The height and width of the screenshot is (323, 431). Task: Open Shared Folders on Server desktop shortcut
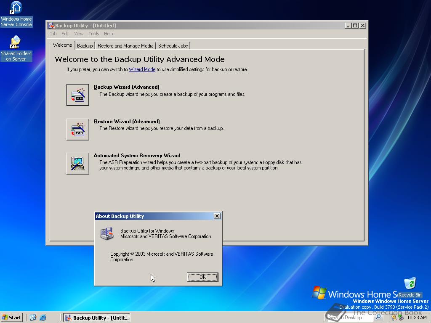point(16,49)
